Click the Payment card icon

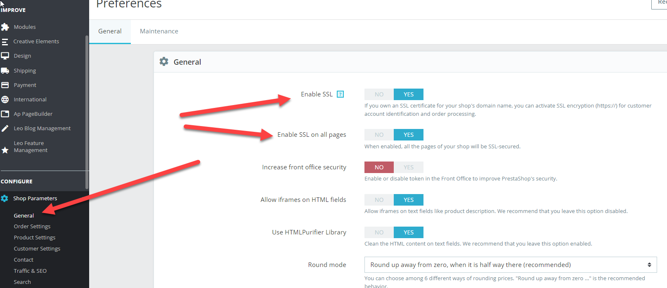pyautogui.click(x=5, y=85)
